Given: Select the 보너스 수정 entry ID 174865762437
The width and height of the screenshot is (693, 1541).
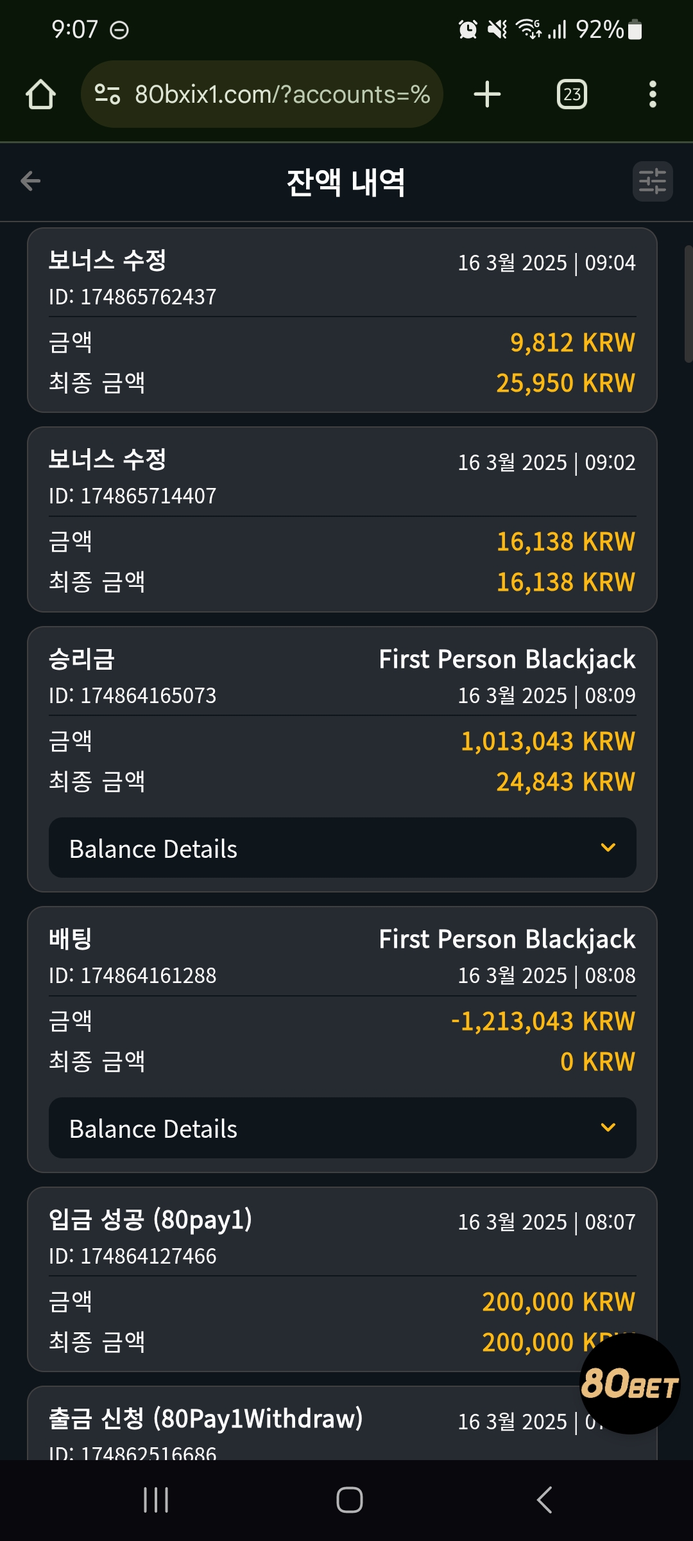Looking at the screenshot, I should click(x=343, y=320).
